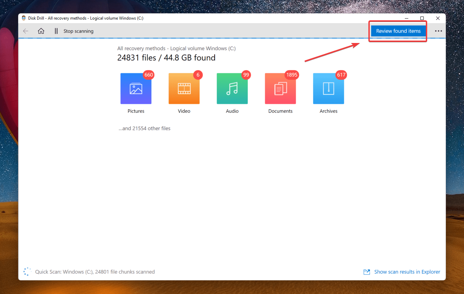This screenshot has height=294, width=464.
Task: Click the scan subtitle 'All recovery methods - Logical volume Windows (C:)'
Action: click(x=176, y=48)
